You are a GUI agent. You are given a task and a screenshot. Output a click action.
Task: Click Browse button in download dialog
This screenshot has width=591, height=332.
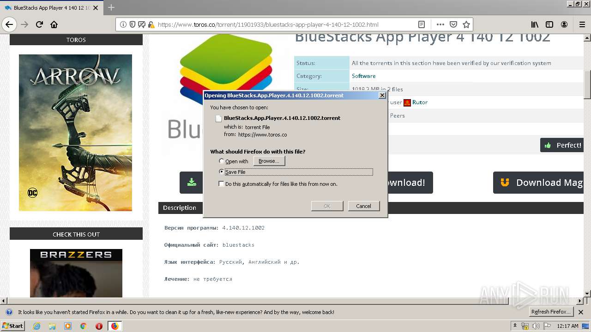tap(269, 161)
